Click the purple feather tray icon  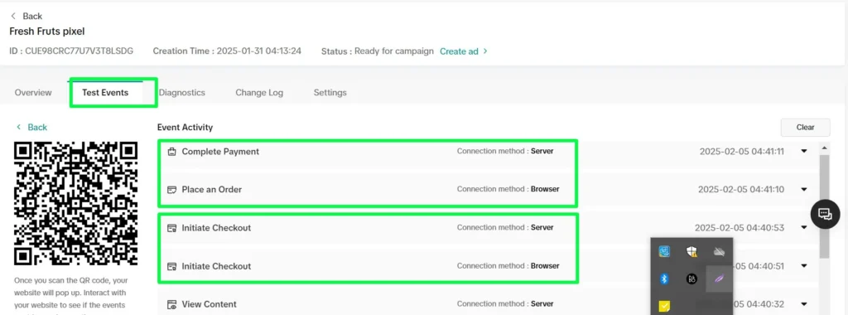pos(720,279)
